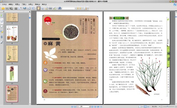Open the fourth menu in the menu bar
This screenshot has width=177, height=108.
tap(24, 4)
